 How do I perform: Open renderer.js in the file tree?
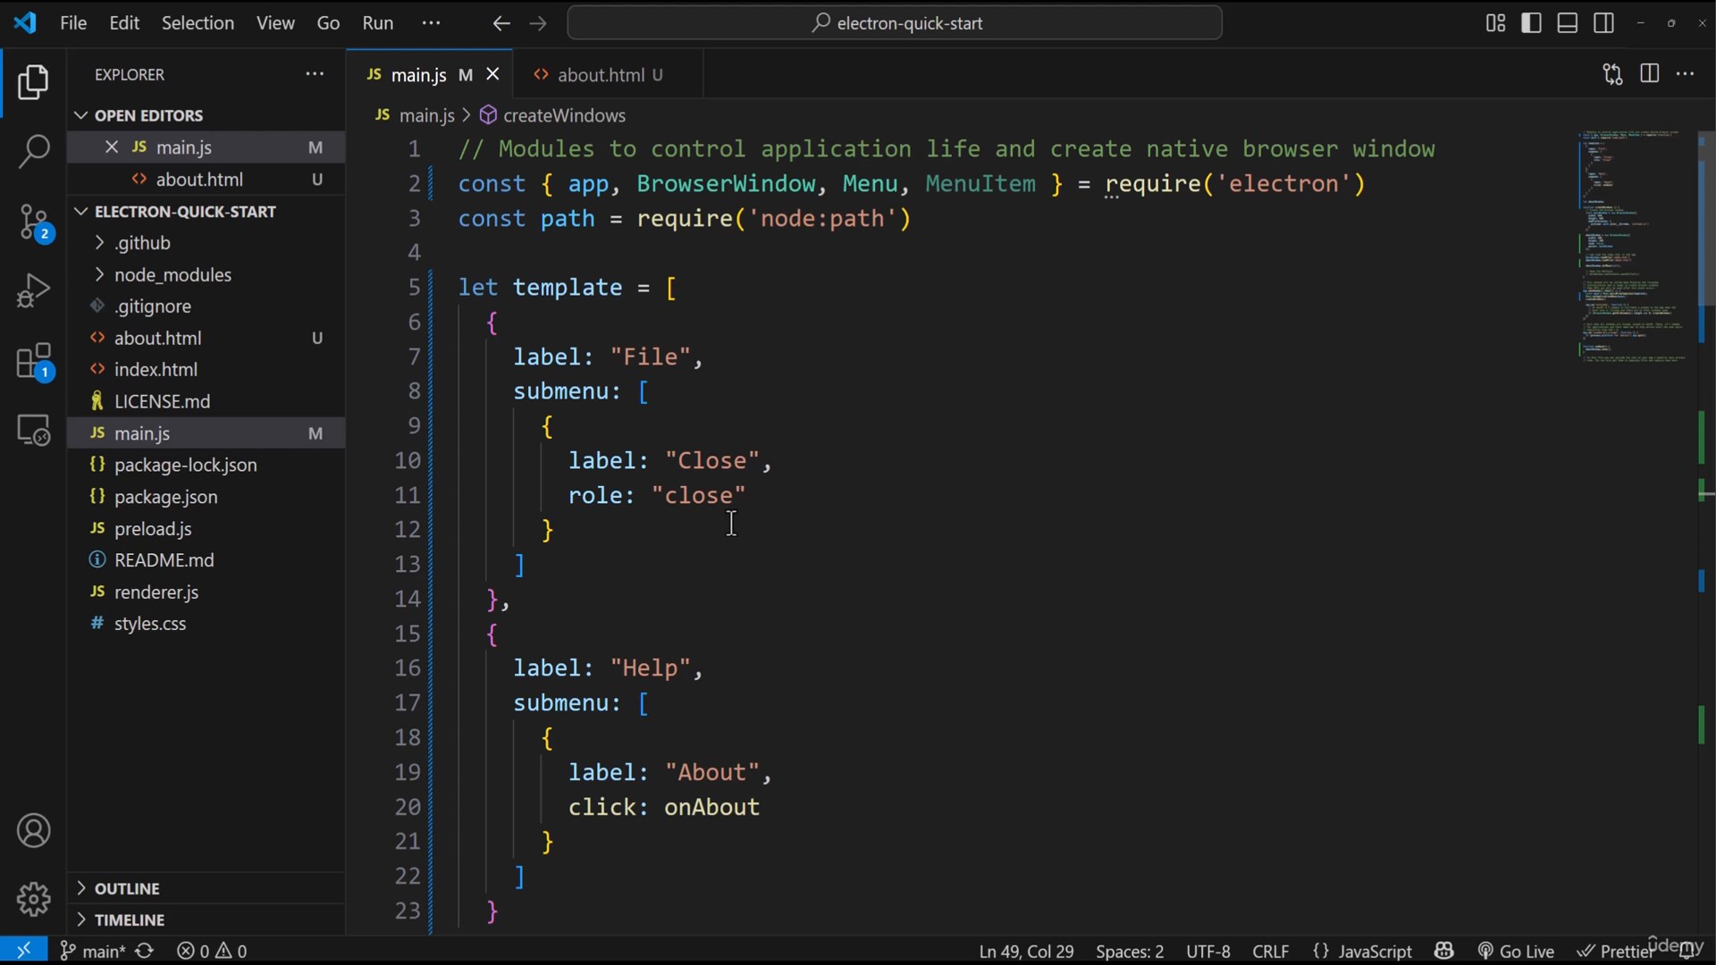pos(206,592)
